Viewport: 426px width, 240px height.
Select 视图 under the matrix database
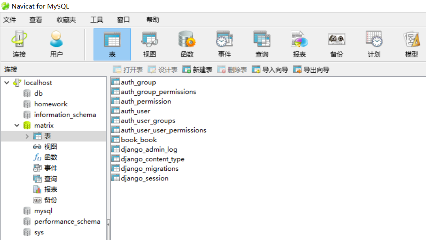coord(50,147)
